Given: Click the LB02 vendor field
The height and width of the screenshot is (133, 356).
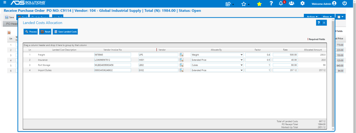Looking at the screenshot, I should (159, 65).
